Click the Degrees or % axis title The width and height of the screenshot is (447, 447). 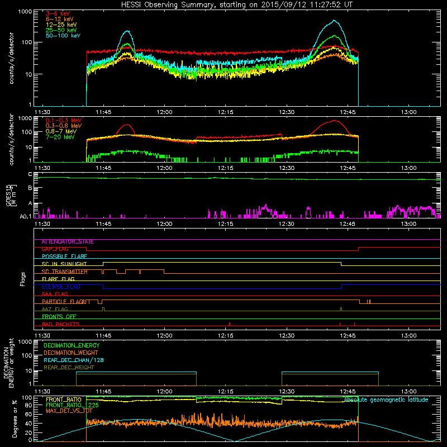tap(15, 419)
